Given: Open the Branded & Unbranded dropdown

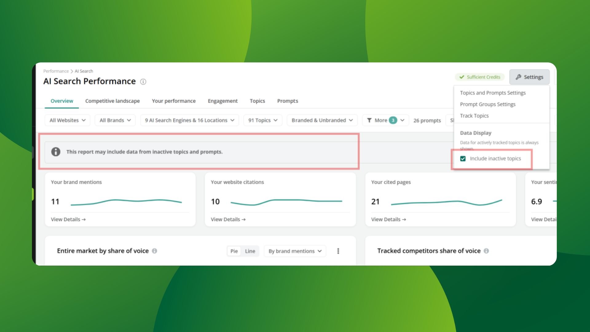Looking at the screenshot, I should pos(322,120).
